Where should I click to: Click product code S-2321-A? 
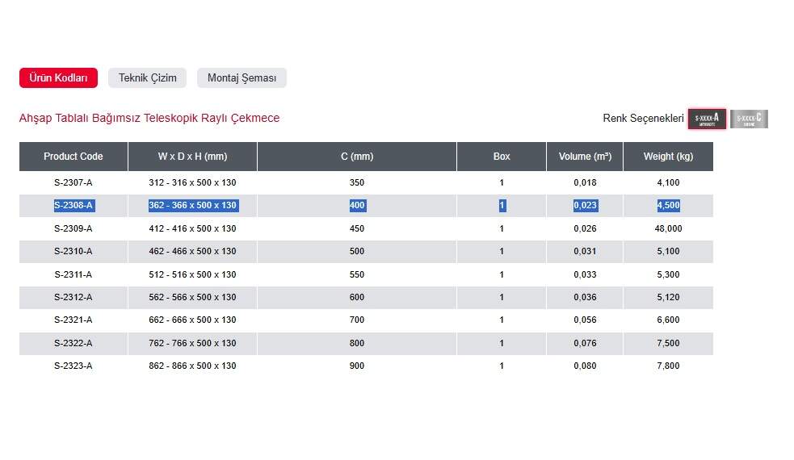[74, 320]
